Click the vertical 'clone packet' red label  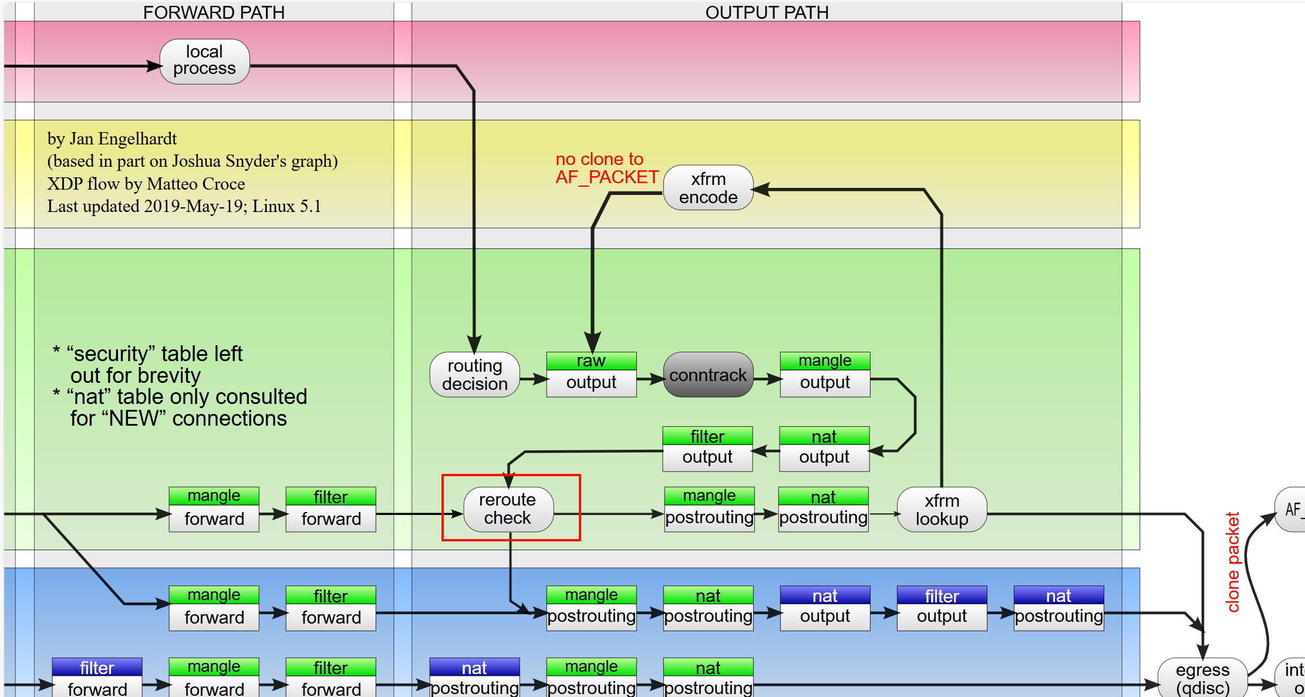click(x=1233, y=562)
